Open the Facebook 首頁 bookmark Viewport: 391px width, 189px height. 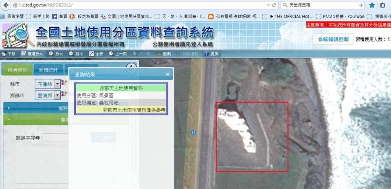click(59, 16)
